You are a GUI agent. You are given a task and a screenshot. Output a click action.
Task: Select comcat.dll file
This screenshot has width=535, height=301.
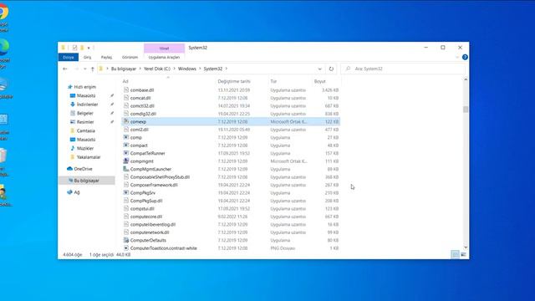click(140, 98)
